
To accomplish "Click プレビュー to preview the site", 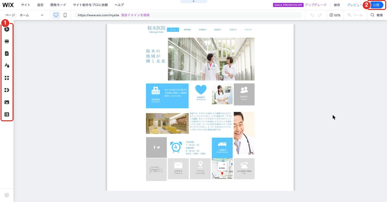I will pos(354,5).
